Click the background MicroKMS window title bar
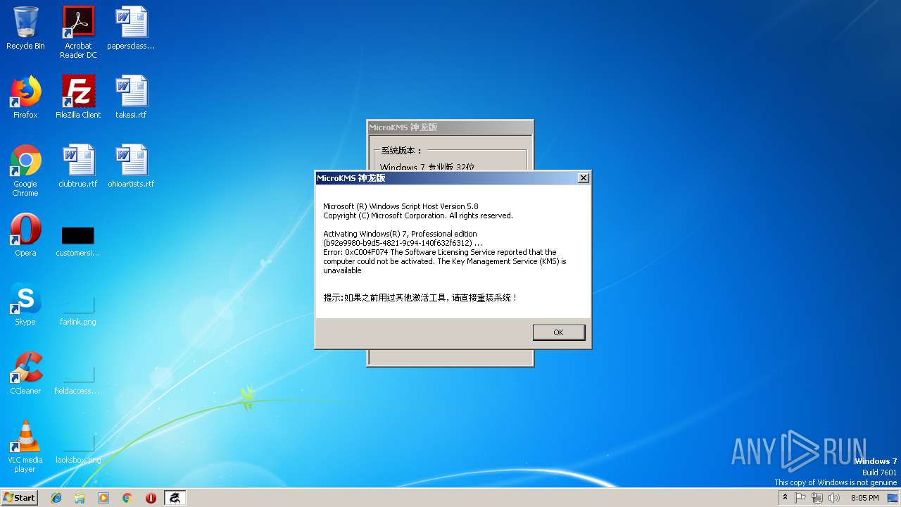The height and width of the screenshot is (507, 901). pos(450,127)
